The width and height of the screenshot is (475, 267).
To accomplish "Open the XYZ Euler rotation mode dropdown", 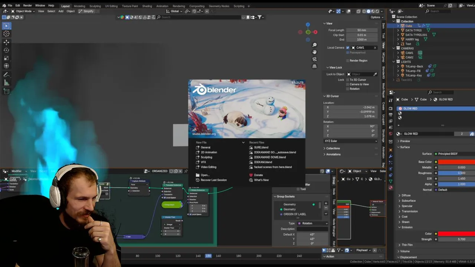I will [x=351, y=141].
